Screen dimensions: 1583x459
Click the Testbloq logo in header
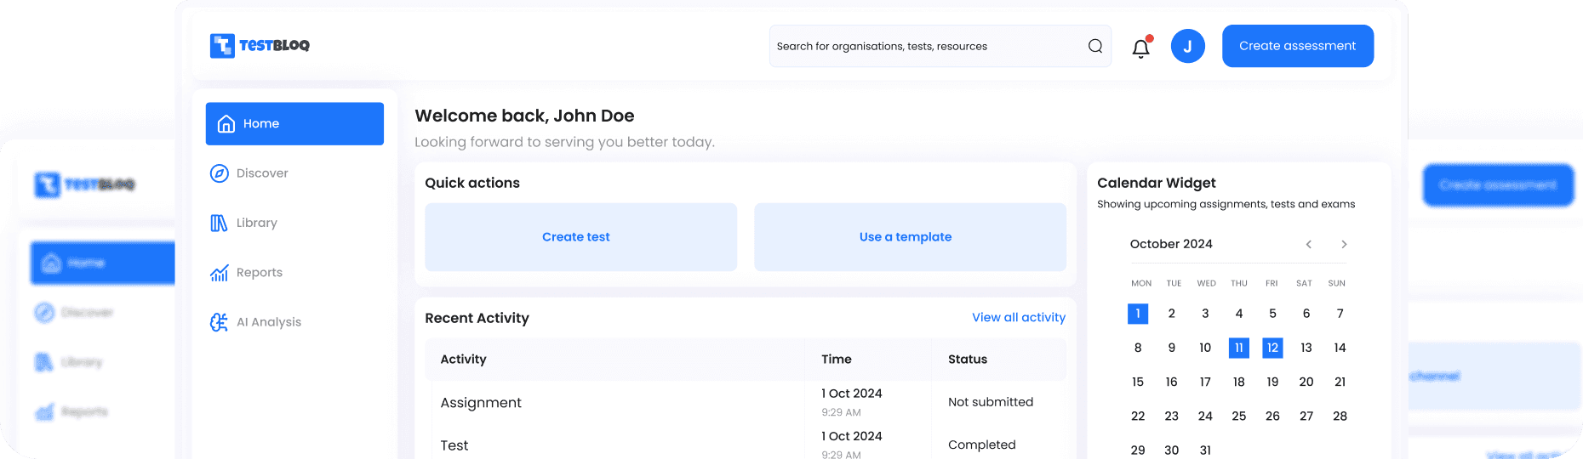click(x=260, y=46)
